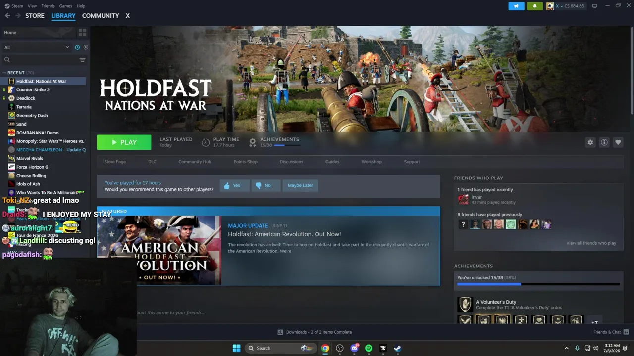Image resolution: width=634 pixels, height=356 pixels.
Task: Open the Support link
Action: point(412,162)
